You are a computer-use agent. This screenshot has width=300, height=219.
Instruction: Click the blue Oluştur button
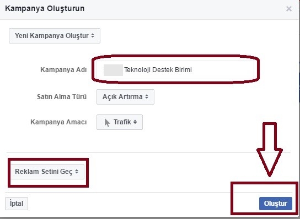tap(276, 204)
